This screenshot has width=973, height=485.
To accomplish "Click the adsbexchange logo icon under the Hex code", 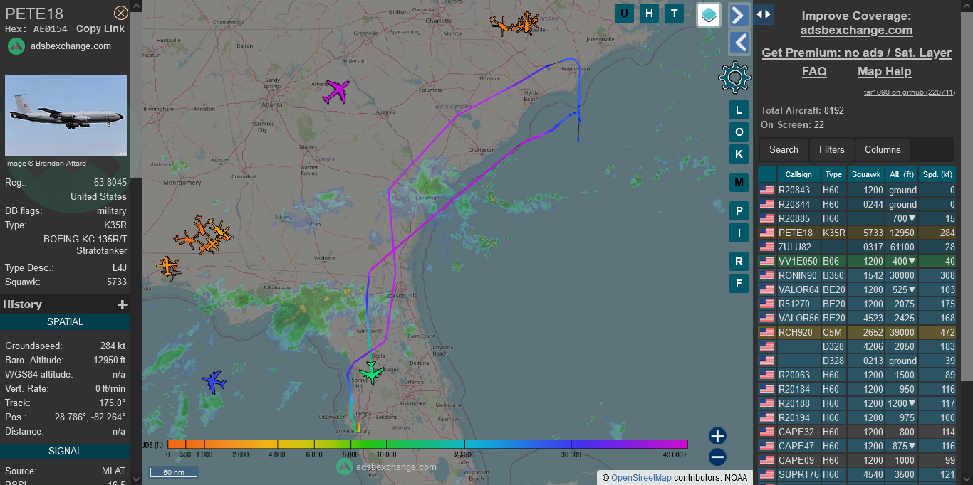I will 16,46.
